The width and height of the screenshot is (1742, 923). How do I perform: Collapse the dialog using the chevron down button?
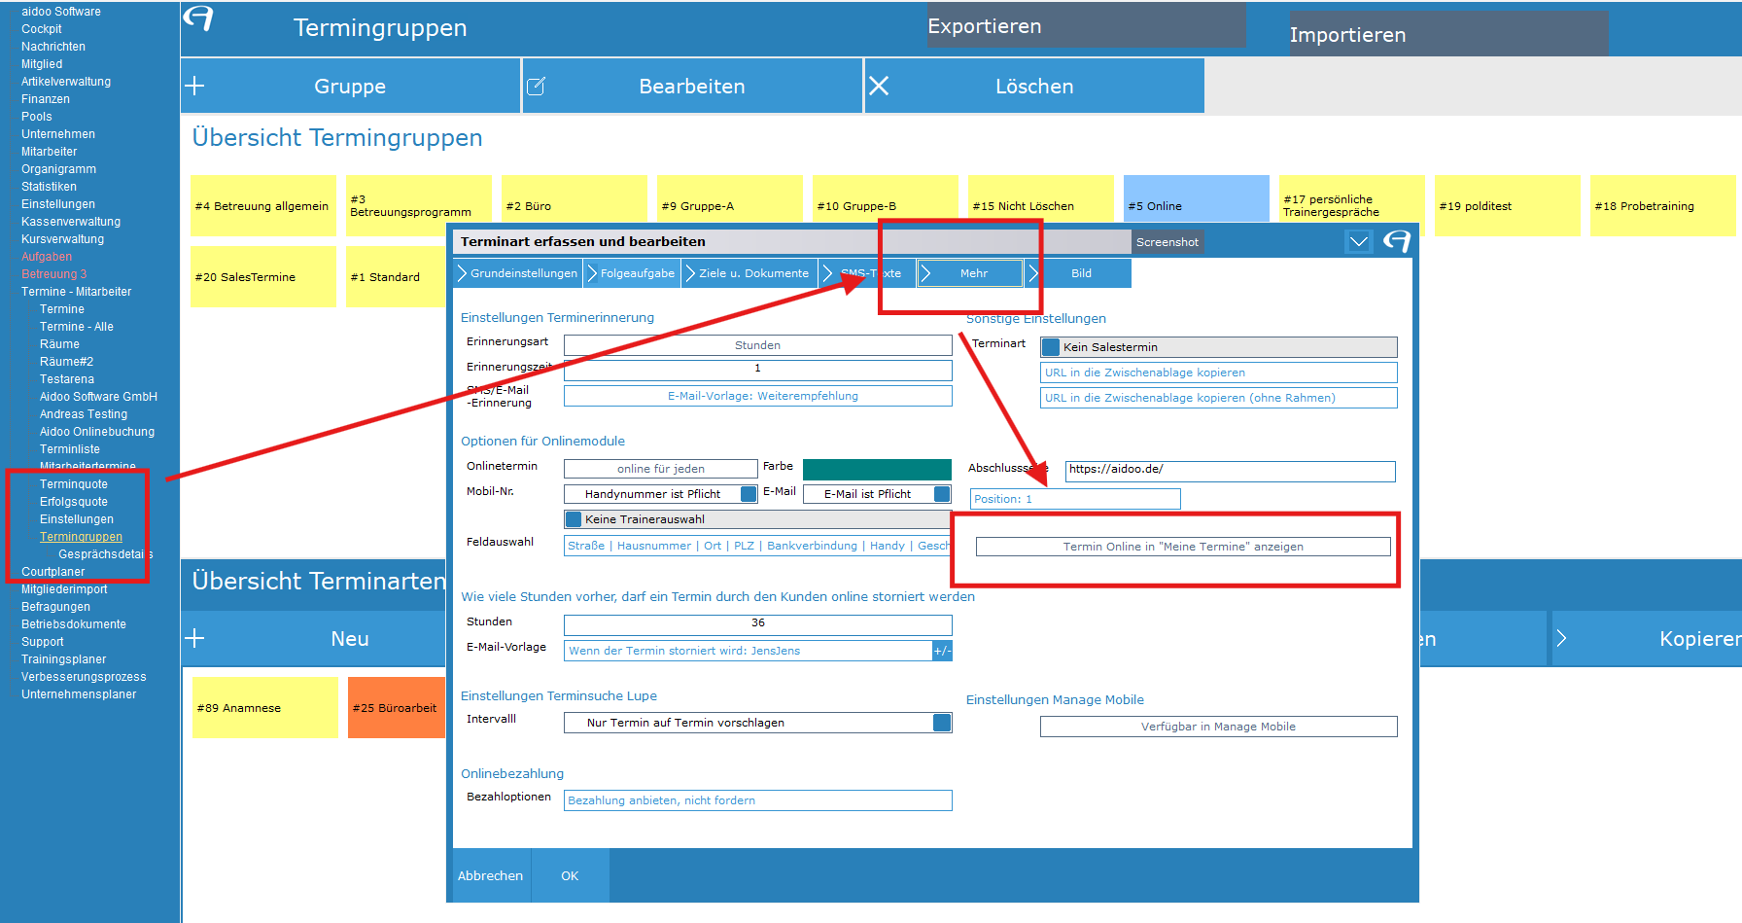(x=1358, y=241)
